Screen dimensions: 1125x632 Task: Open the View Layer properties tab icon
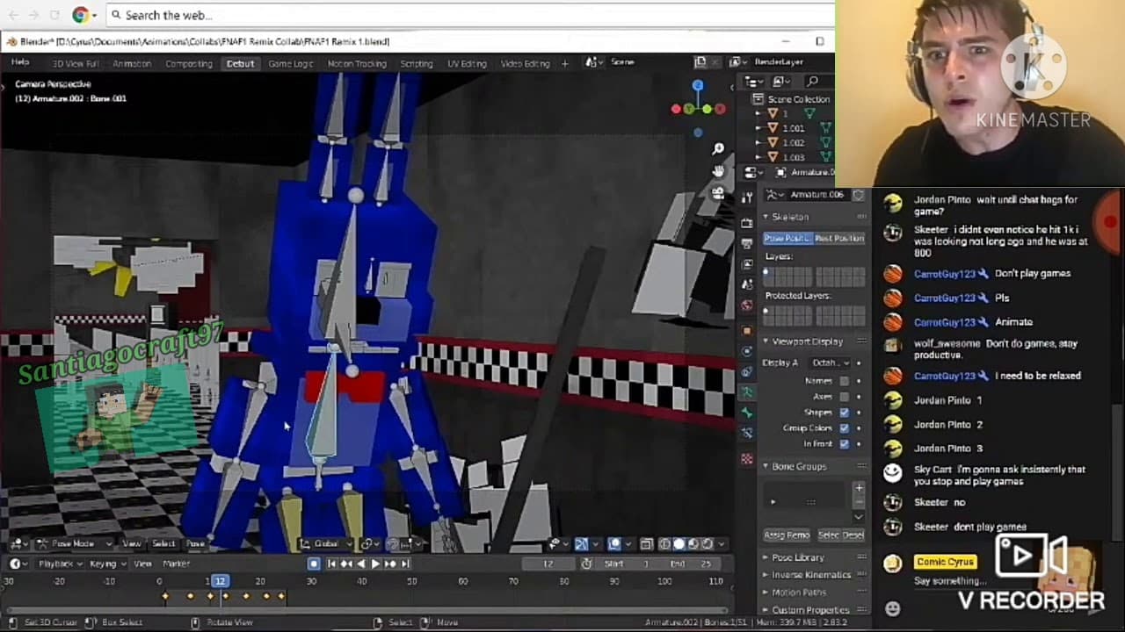(x=748, y=264)
